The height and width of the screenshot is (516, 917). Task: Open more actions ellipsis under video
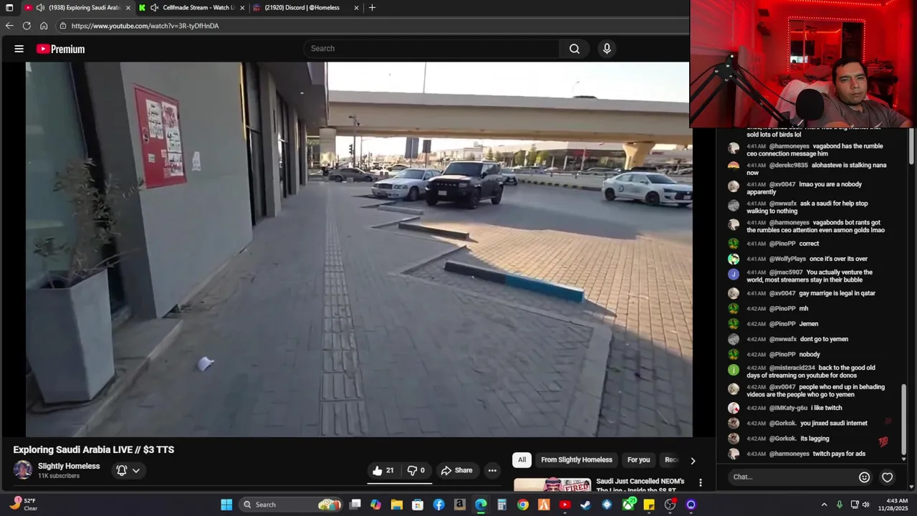[492, 470]
